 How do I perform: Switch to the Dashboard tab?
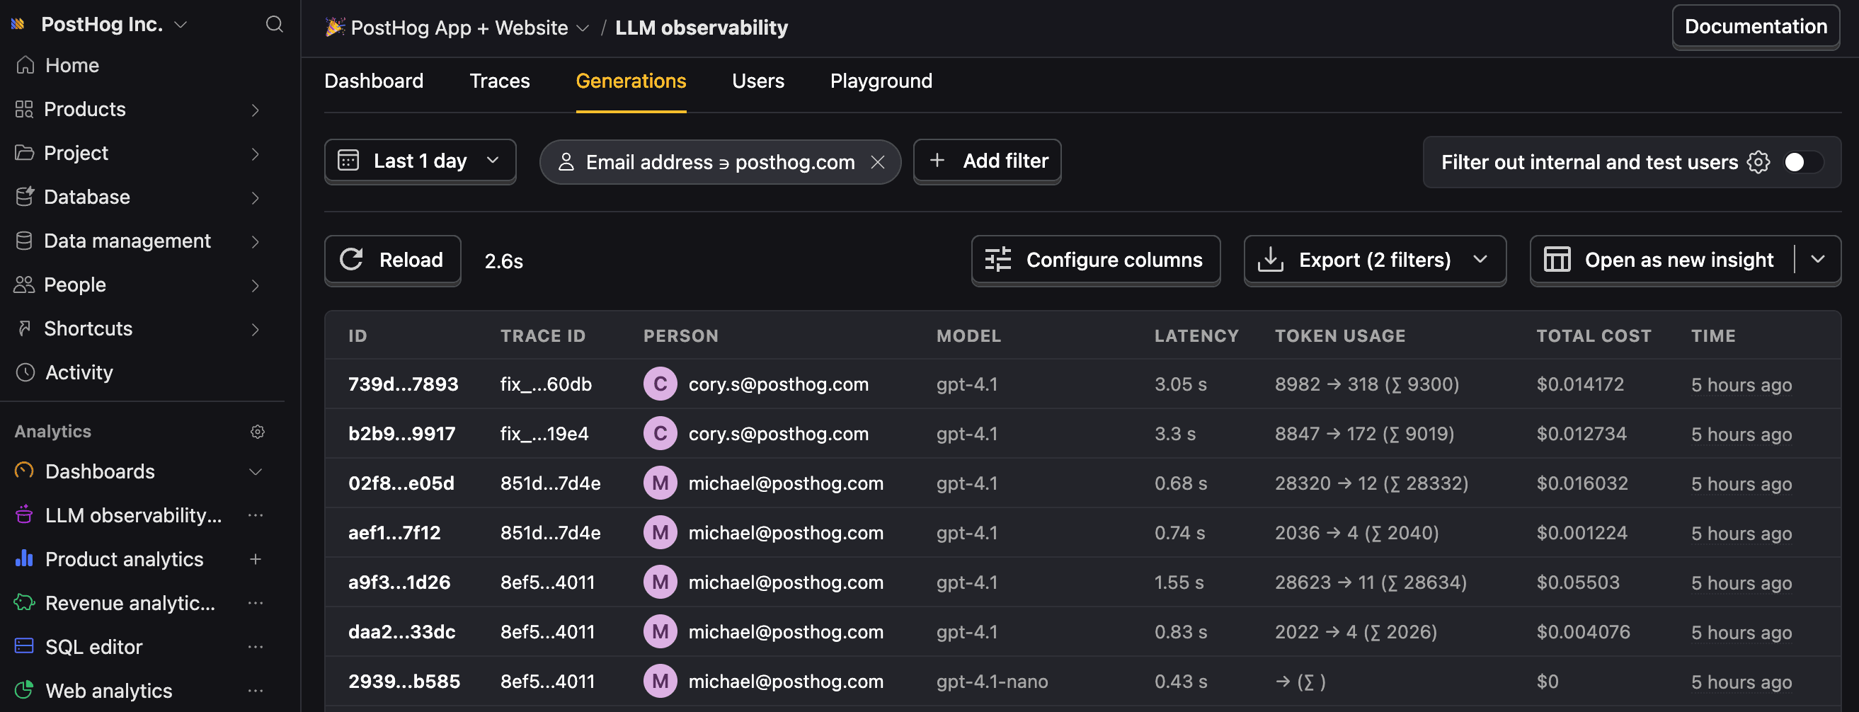coord(374,81)
